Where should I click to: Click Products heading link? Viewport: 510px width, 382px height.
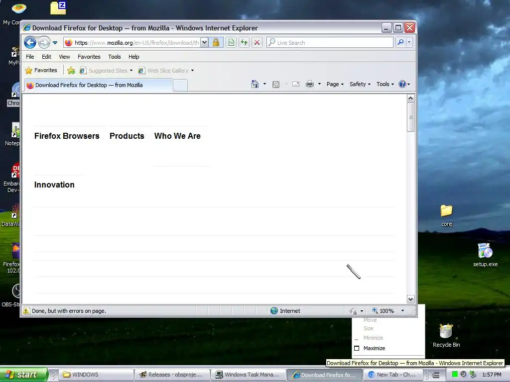(x=127, y=136)
